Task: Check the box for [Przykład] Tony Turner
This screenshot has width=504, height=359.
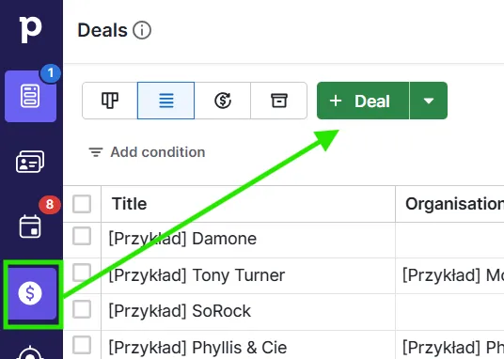Action: (82, 273)
